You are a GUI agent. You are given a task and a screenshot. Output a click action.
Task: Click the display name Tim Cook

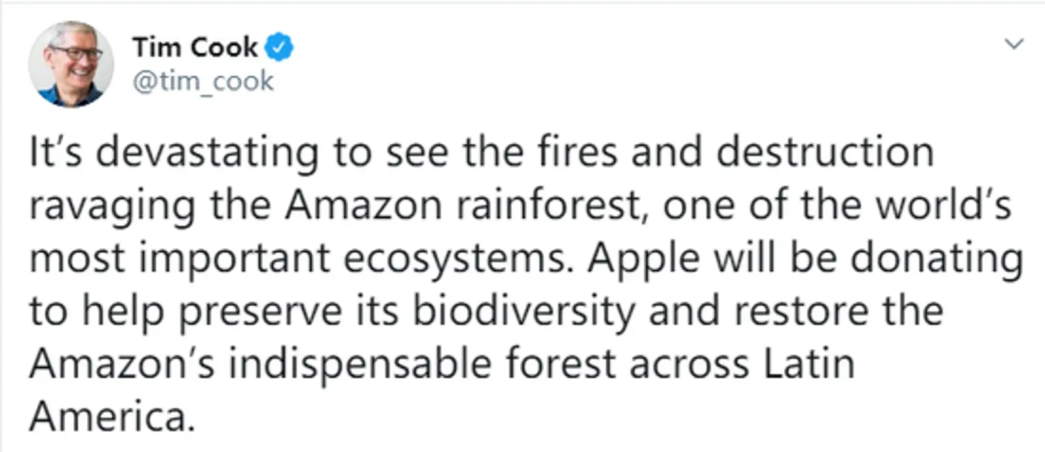point(195,48)
